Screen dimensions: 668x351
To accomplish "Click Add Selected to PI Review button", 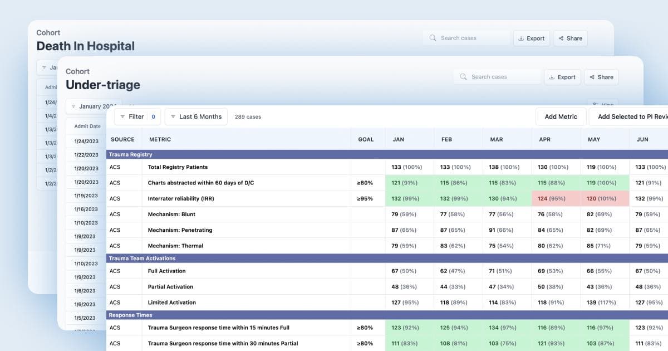I will 632,116.
